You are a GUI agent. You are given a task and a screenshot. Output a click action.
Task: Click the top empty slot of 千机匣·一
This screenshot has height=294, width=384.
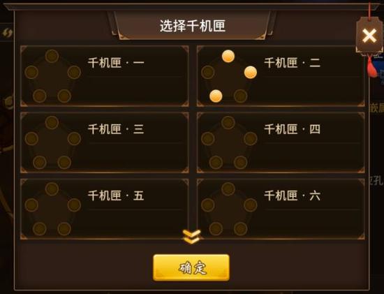[x=52, y=56]
